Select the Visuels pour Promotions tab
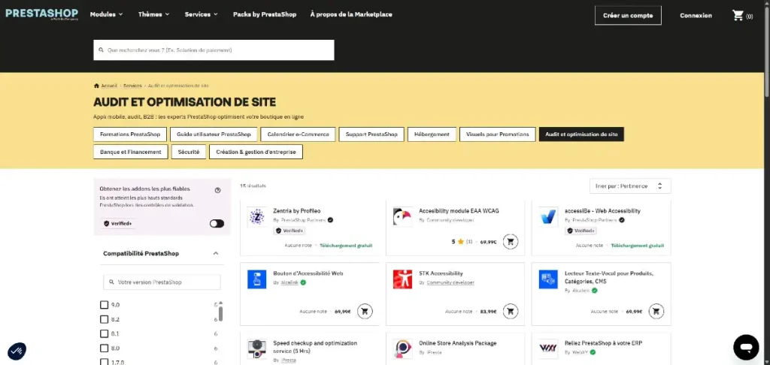 point(498,134)
